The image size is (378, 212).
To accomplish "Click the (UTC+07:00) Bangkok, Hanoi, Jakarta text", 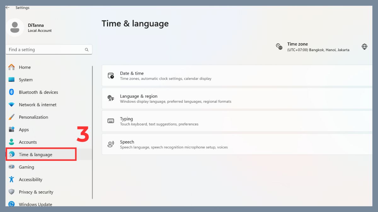I will [x=318, y=50].
